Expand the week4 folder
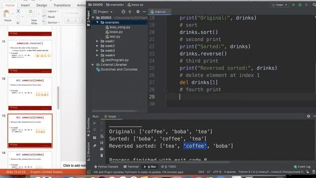316x178 pixels. [97, 55]
